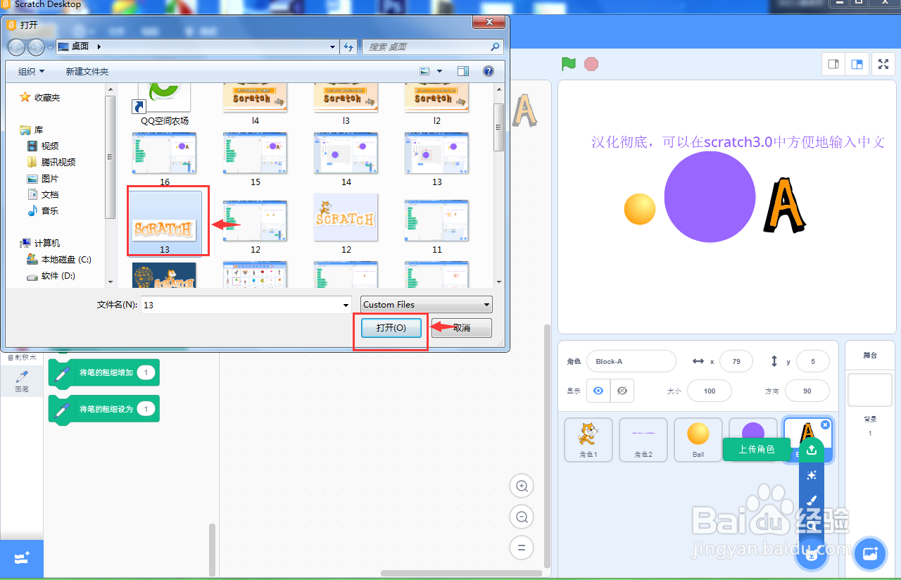This screenshot has width=901, height=580.
Task: Click the zoom-in magnifier in the code area
Action: 522,486
